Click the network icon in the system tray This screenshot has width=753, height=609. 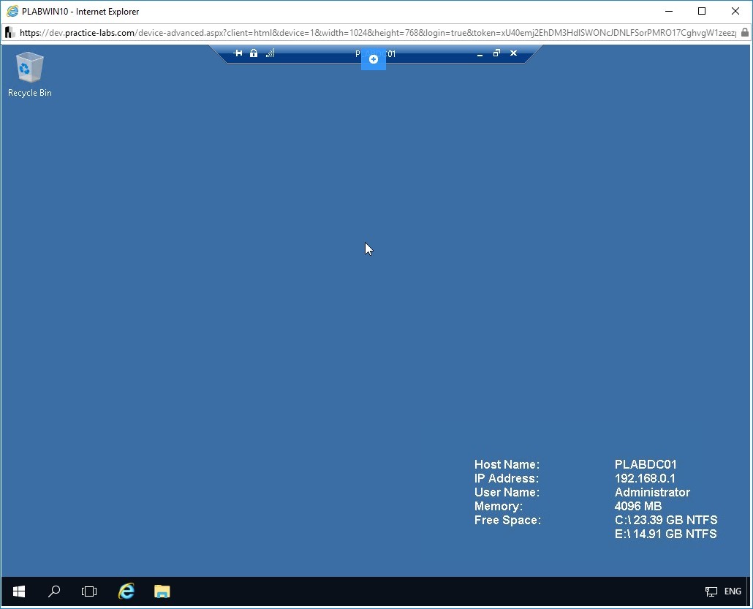click(x=711, y=591)
